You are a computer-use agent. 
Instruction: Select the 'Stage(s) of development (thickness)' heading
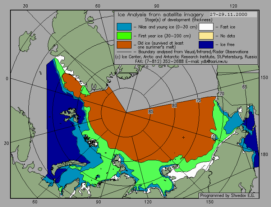point(179,20)
